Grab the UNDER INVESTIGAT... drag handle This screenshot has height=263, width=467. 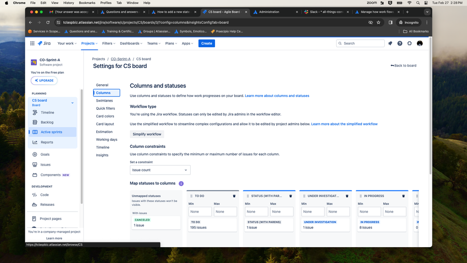pyautogui.click(x=304, y=196)
